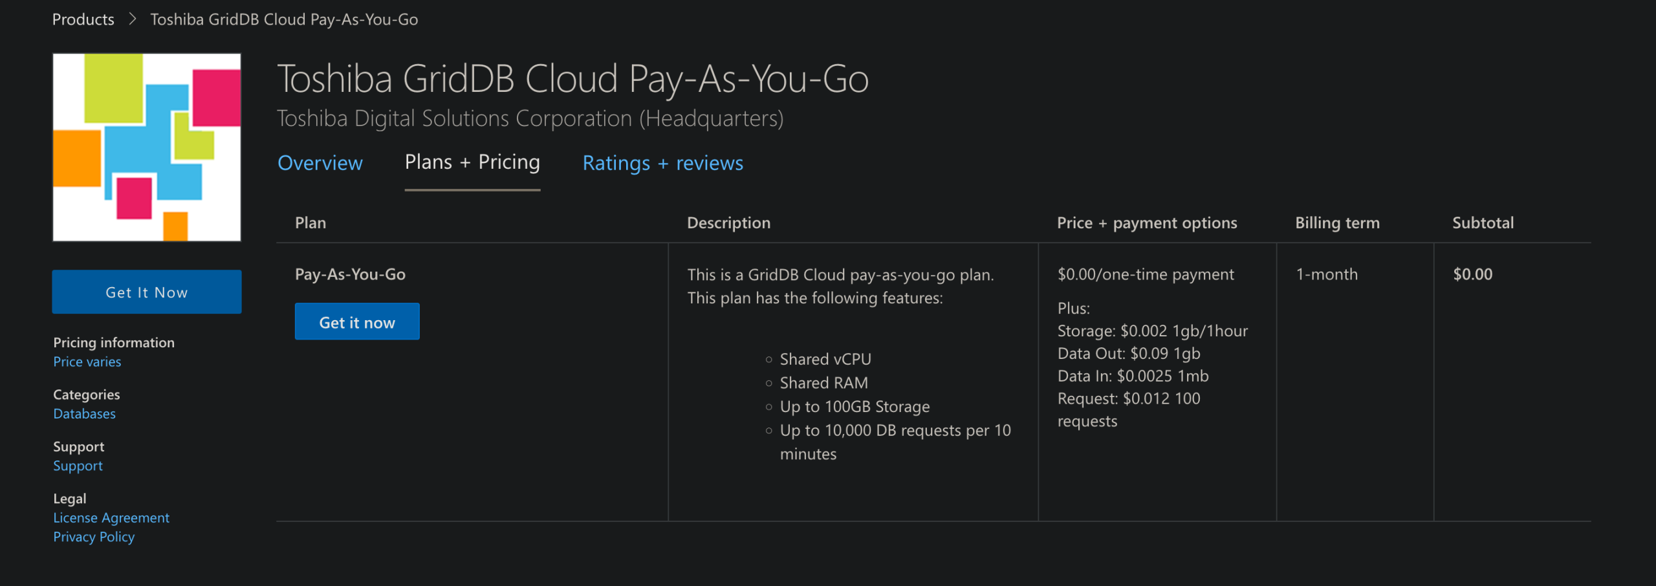View the Privacy Policy link
1656x586 pixels.
[x=94, y=537]
